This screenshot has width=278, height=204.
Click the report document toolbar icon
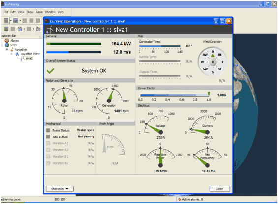pyautogui.click(x=38, y=29)
